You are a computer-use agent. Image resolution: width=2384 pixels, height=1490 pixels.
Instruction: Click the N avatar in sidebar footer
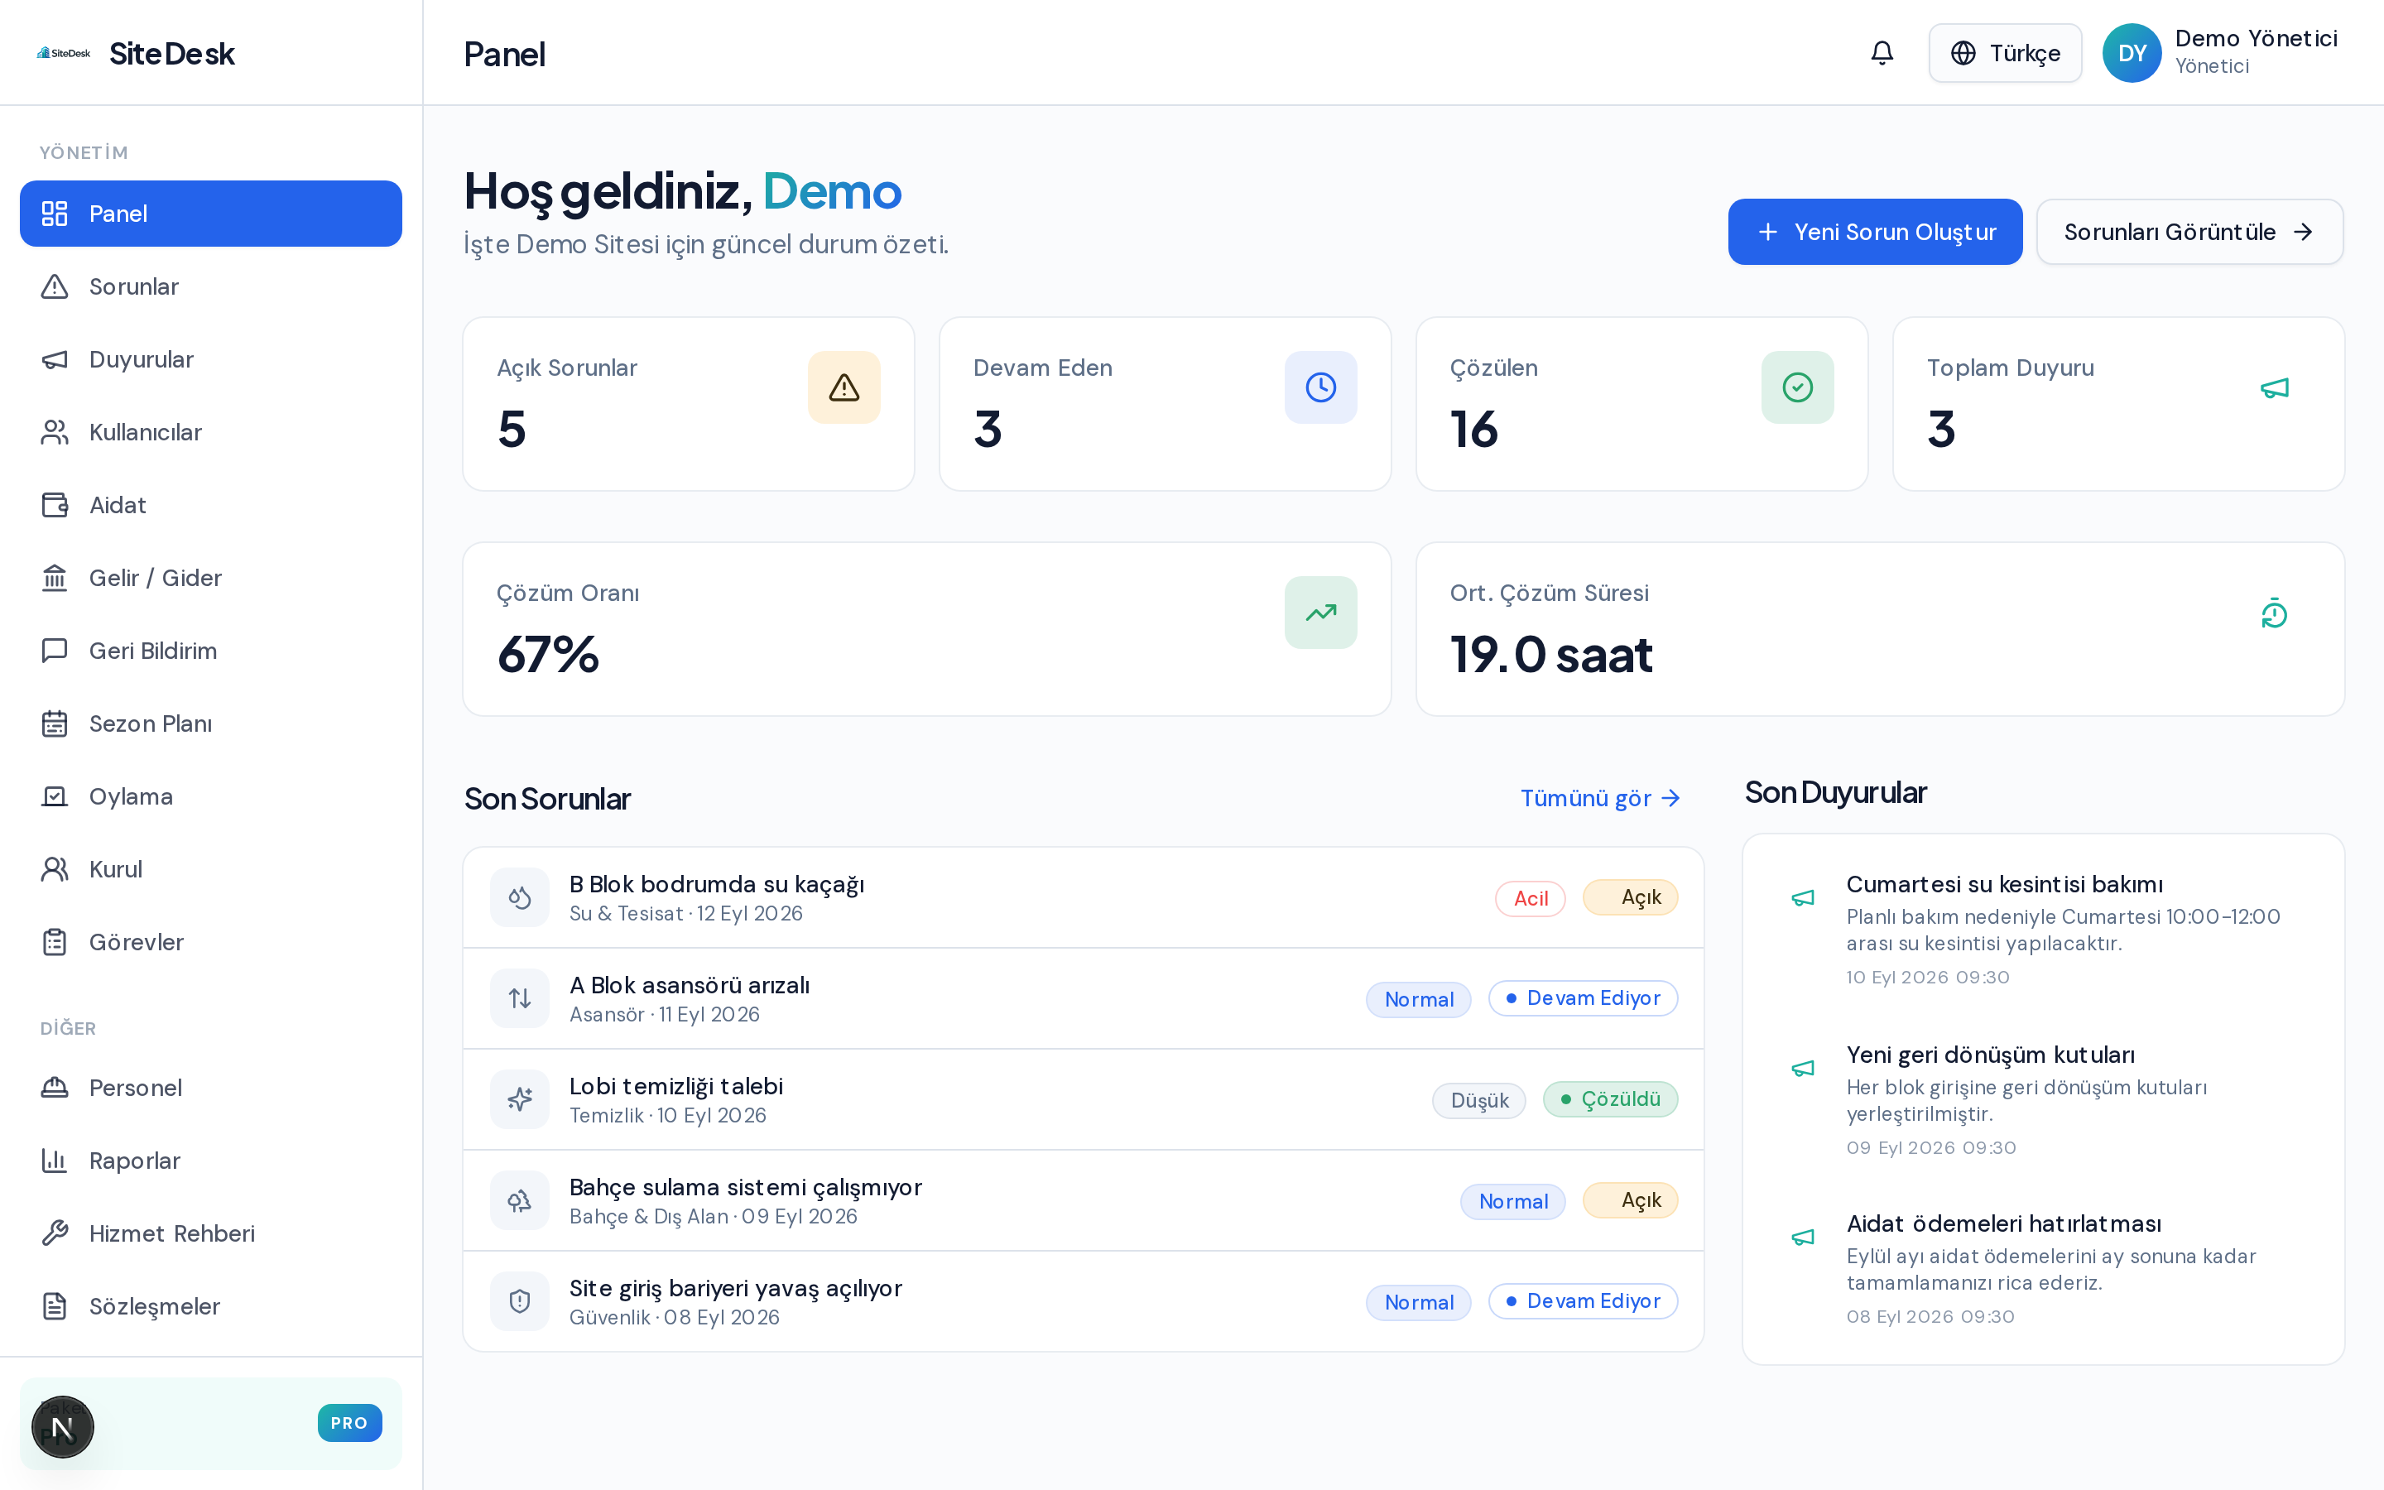point(63,1427)
